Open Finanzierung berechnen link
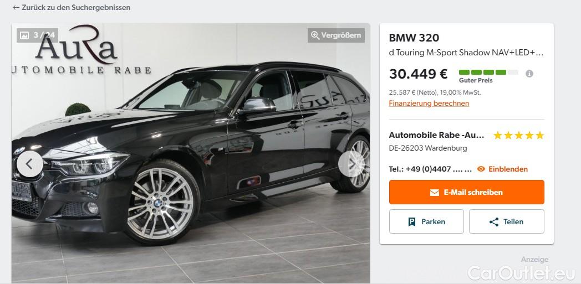The height and width of the screenshot is (284, 581). [x=429, y=103]
